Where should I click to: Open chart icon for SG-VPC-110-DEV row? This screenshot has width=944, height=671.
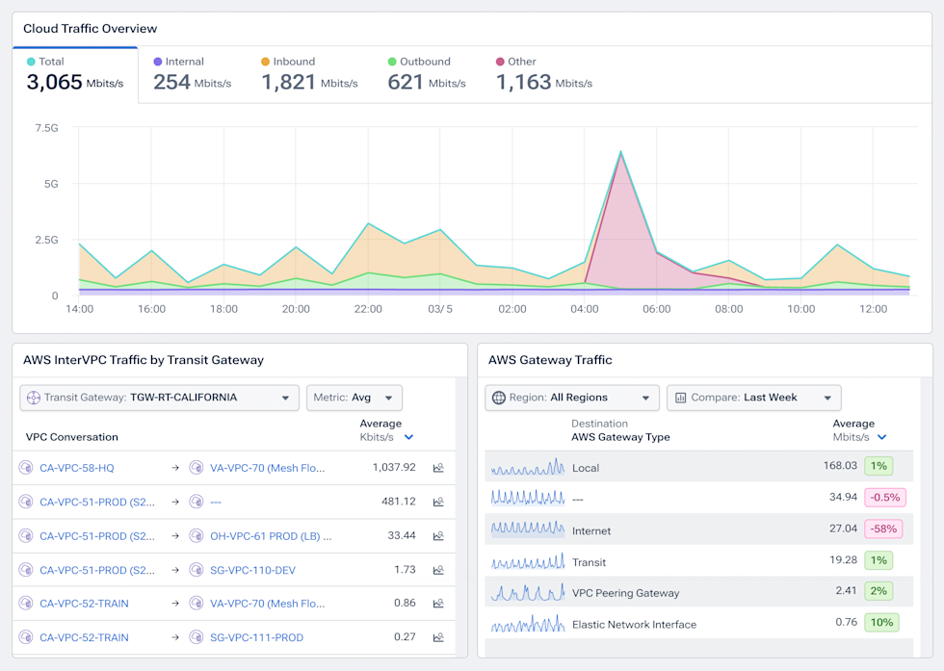pyautogui.click(x=438, y=569)
